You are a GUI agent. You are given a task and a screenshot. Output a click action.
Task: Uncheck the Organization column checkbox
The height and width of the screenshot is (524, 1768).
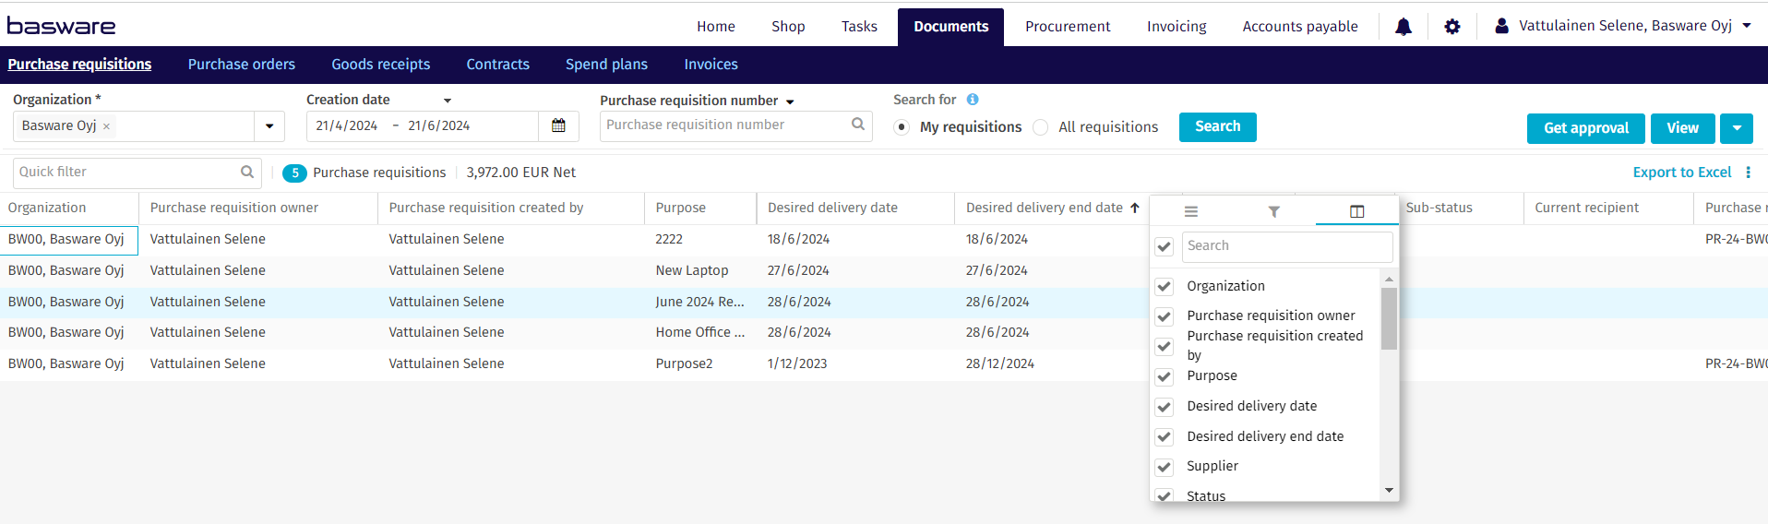(1165, 286)
